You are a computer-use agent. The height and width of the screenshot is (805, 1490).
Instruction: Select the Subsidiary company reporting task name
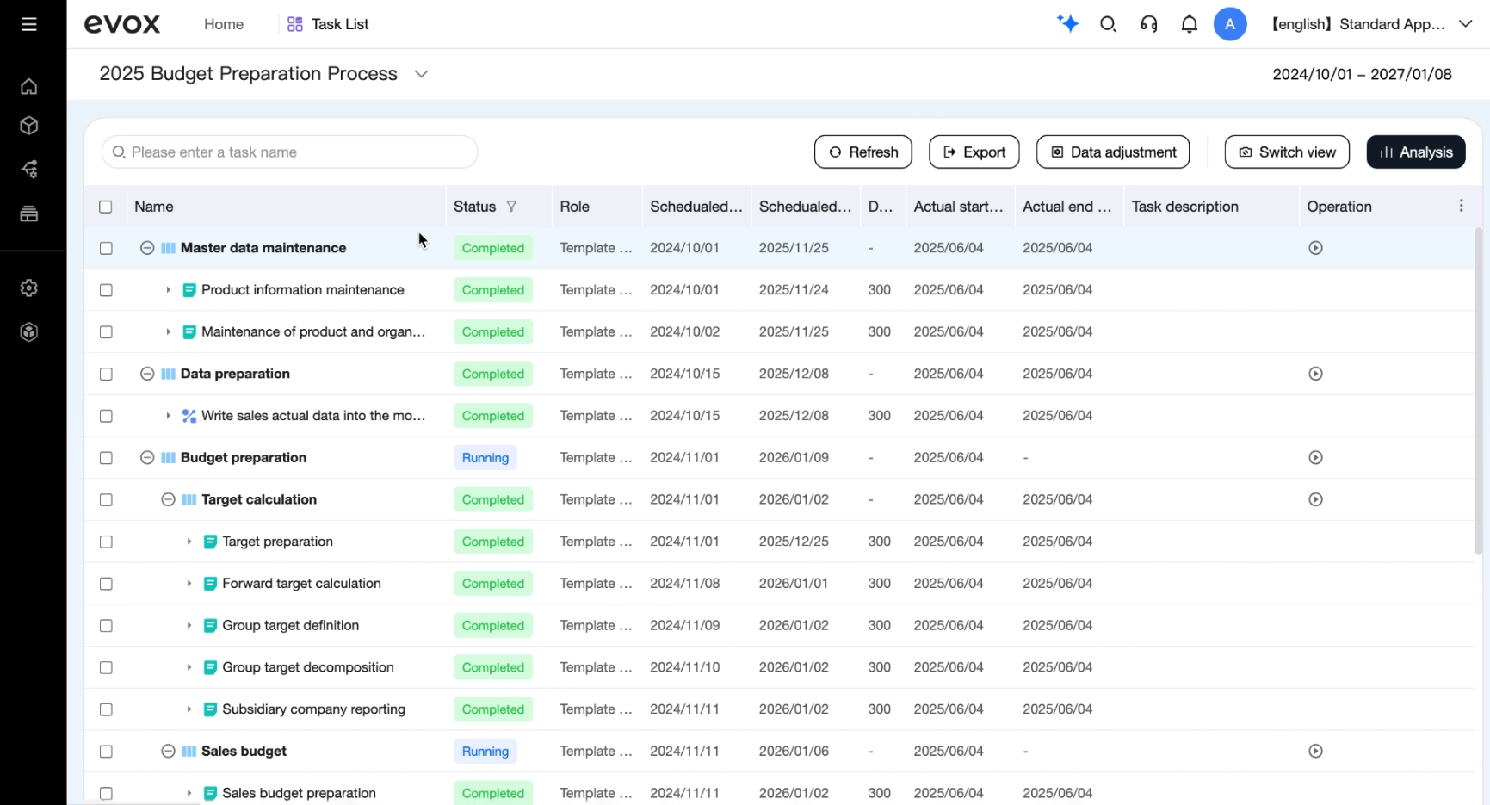pos(313,709)
